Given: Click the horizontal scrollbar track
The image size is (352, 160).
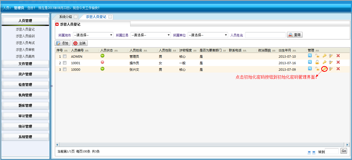Looking at the screenshot, I should tap(202, 145).
